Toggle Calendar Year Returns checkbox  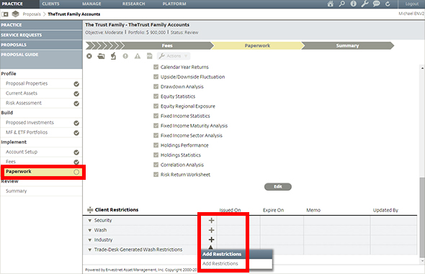click(156, 67)
